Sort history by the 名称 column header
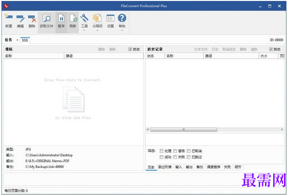Screen dimensions: 295x195 tap(184, 56)
